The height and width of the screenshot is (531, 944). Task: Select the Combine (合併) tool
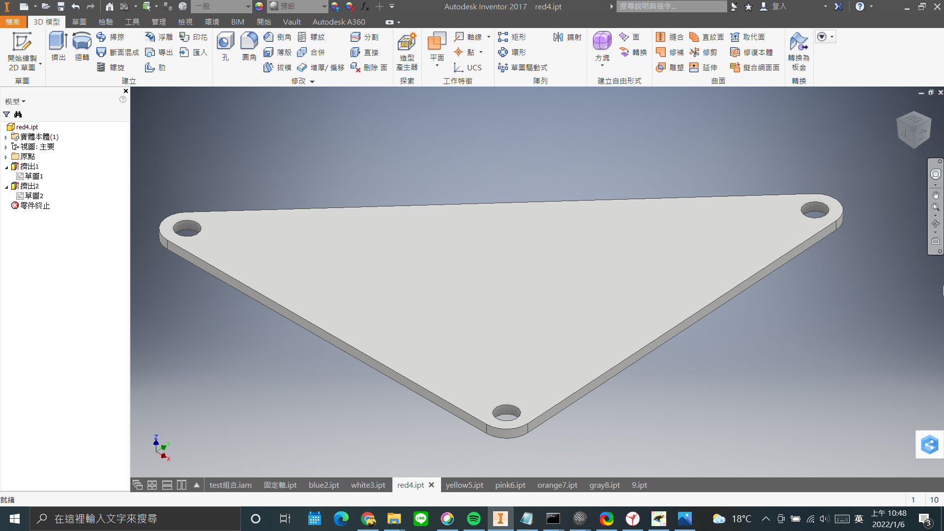tap(311, 52)
